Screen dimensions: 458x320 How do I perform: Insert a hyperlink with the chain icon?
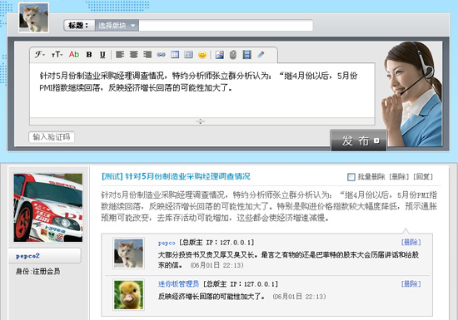click(x=161, y=55)
